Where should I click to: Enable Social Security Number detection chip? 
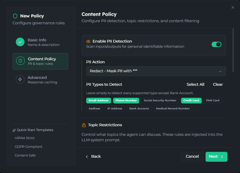coord(160,100)
